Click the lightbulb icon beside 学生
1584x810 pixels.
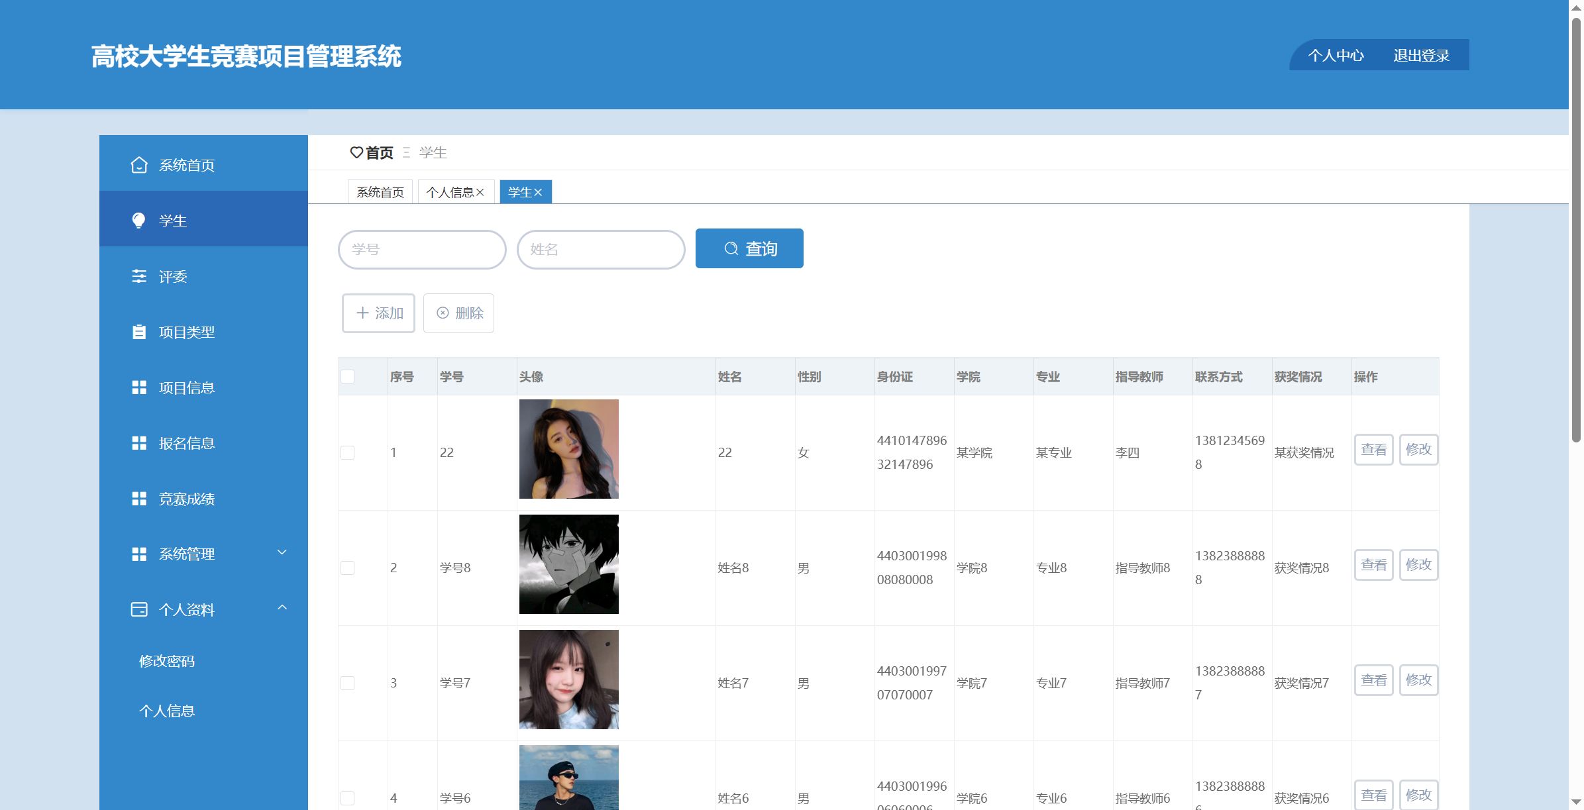[x=138, y=221]
